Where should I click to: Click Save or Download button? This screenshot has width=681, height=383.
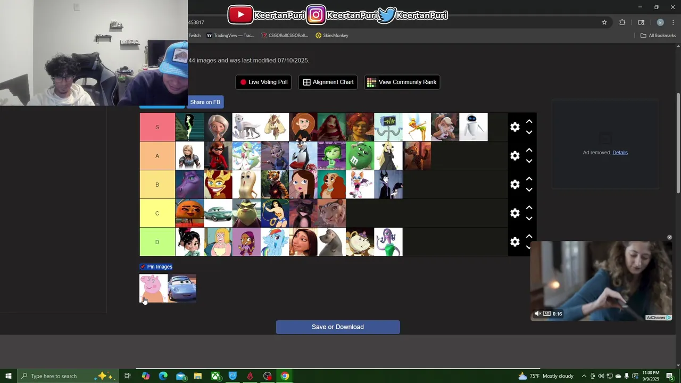(x=338, y=327)
